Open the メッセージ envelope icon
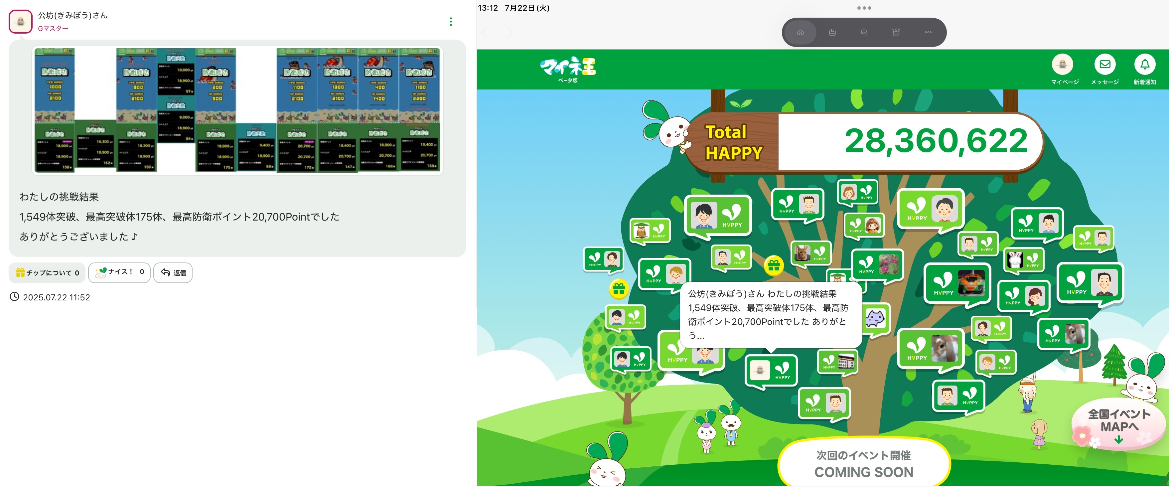The width and height of the screenshot is (1169, 487). point(1104,65)
